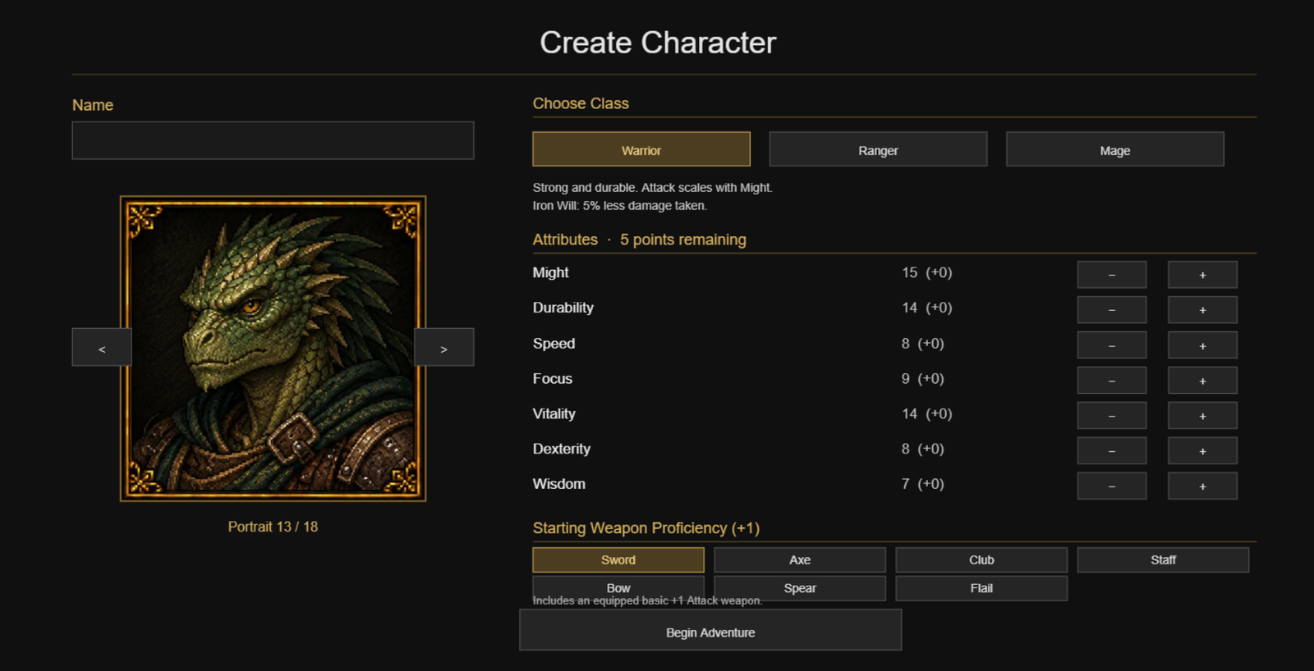
Task: Select Sword weapon proficiency
Action: 618,559
